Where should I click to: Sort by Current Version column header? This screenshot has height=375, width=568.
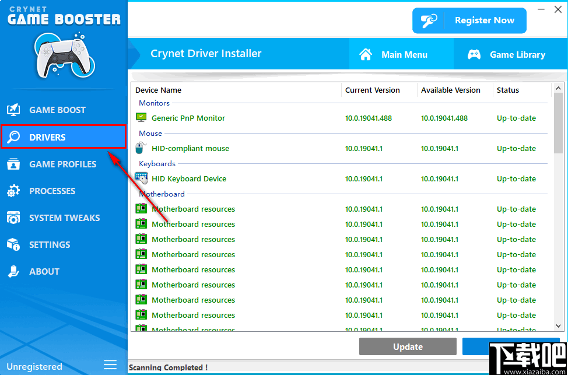379,90
